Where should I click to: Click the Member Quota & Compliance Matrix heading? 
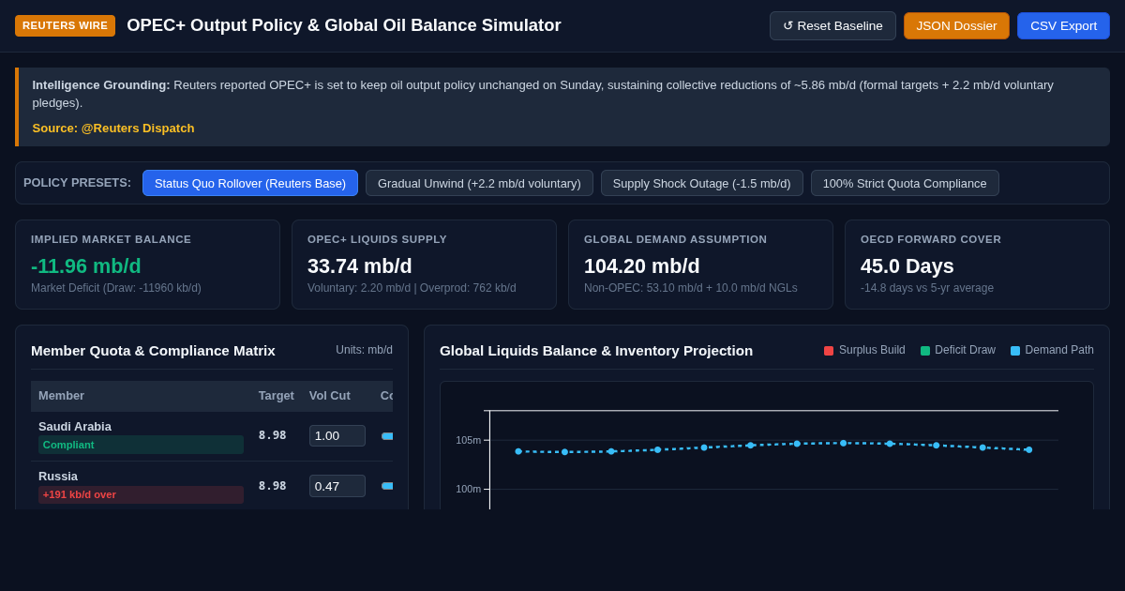tap(153, 350)
